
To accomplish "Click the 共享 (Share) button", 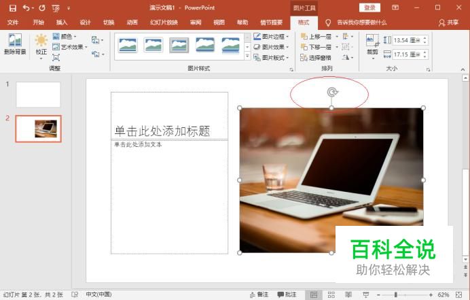I will [x=448, y=22].
